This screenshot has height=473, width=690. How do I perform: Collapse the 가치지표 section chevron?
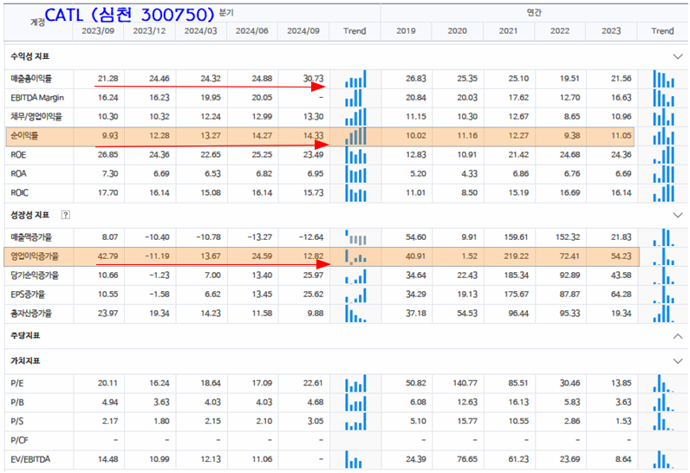[x=677, y=360]
